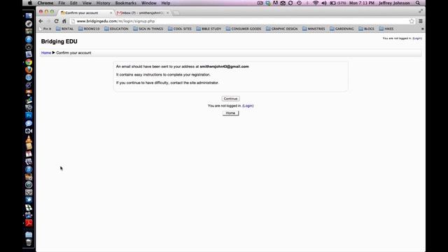This screenshot has width=448, height=252.
Task: Expand the BLOGS bookmarks folder
Action: [x=366, y=29]
